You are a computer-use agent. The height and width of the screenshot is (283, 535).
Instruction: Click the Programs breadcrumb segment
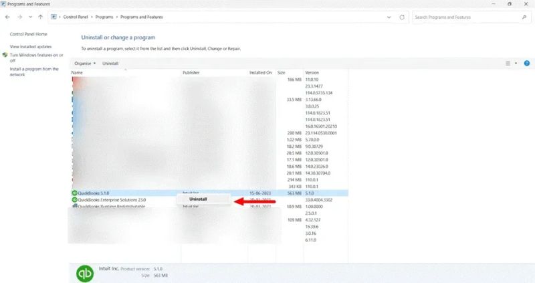pos(104,17)
